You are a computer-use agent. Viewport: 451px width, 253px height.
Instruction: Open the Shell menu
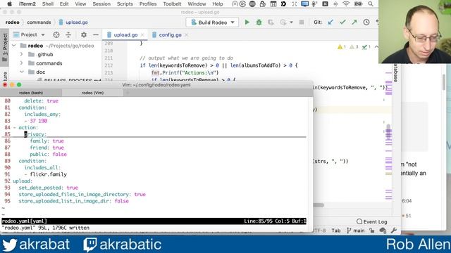point(48,4)
